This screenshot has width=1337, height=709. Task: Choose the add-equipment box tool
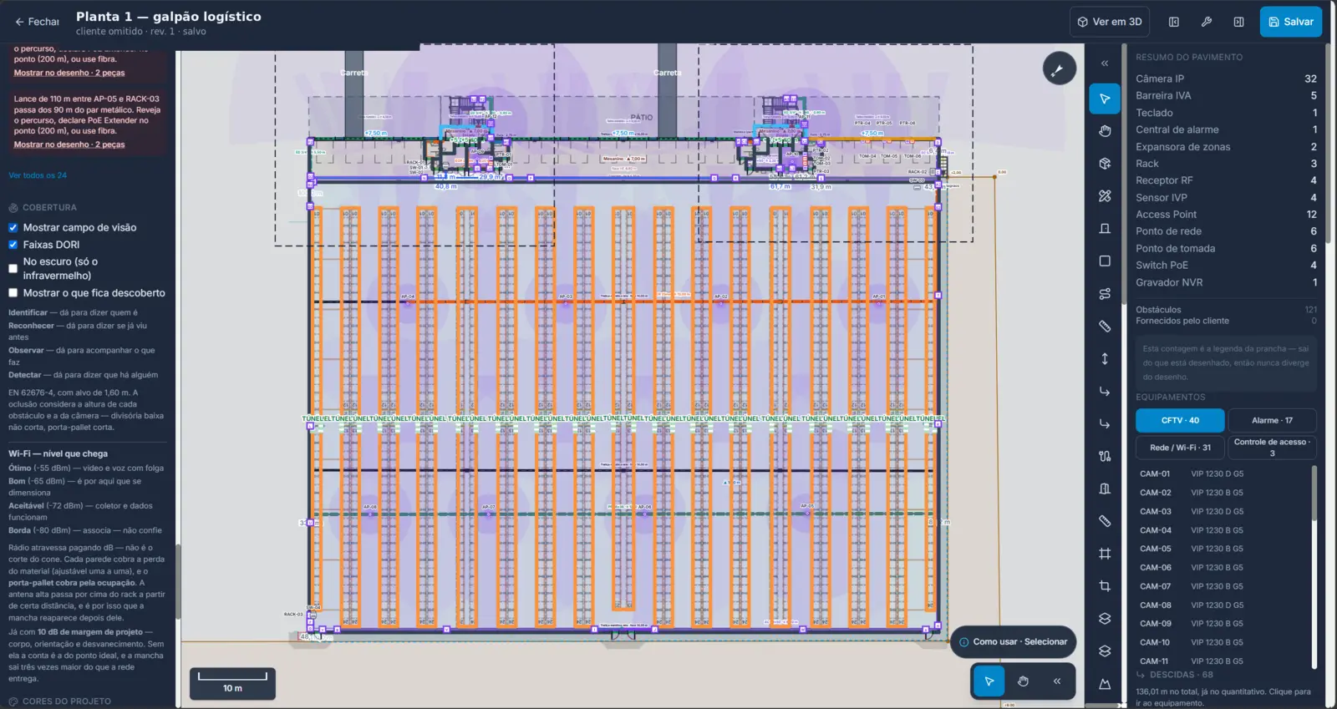pos(1105,164)
